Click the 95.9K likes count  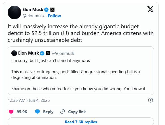(22, 112)
